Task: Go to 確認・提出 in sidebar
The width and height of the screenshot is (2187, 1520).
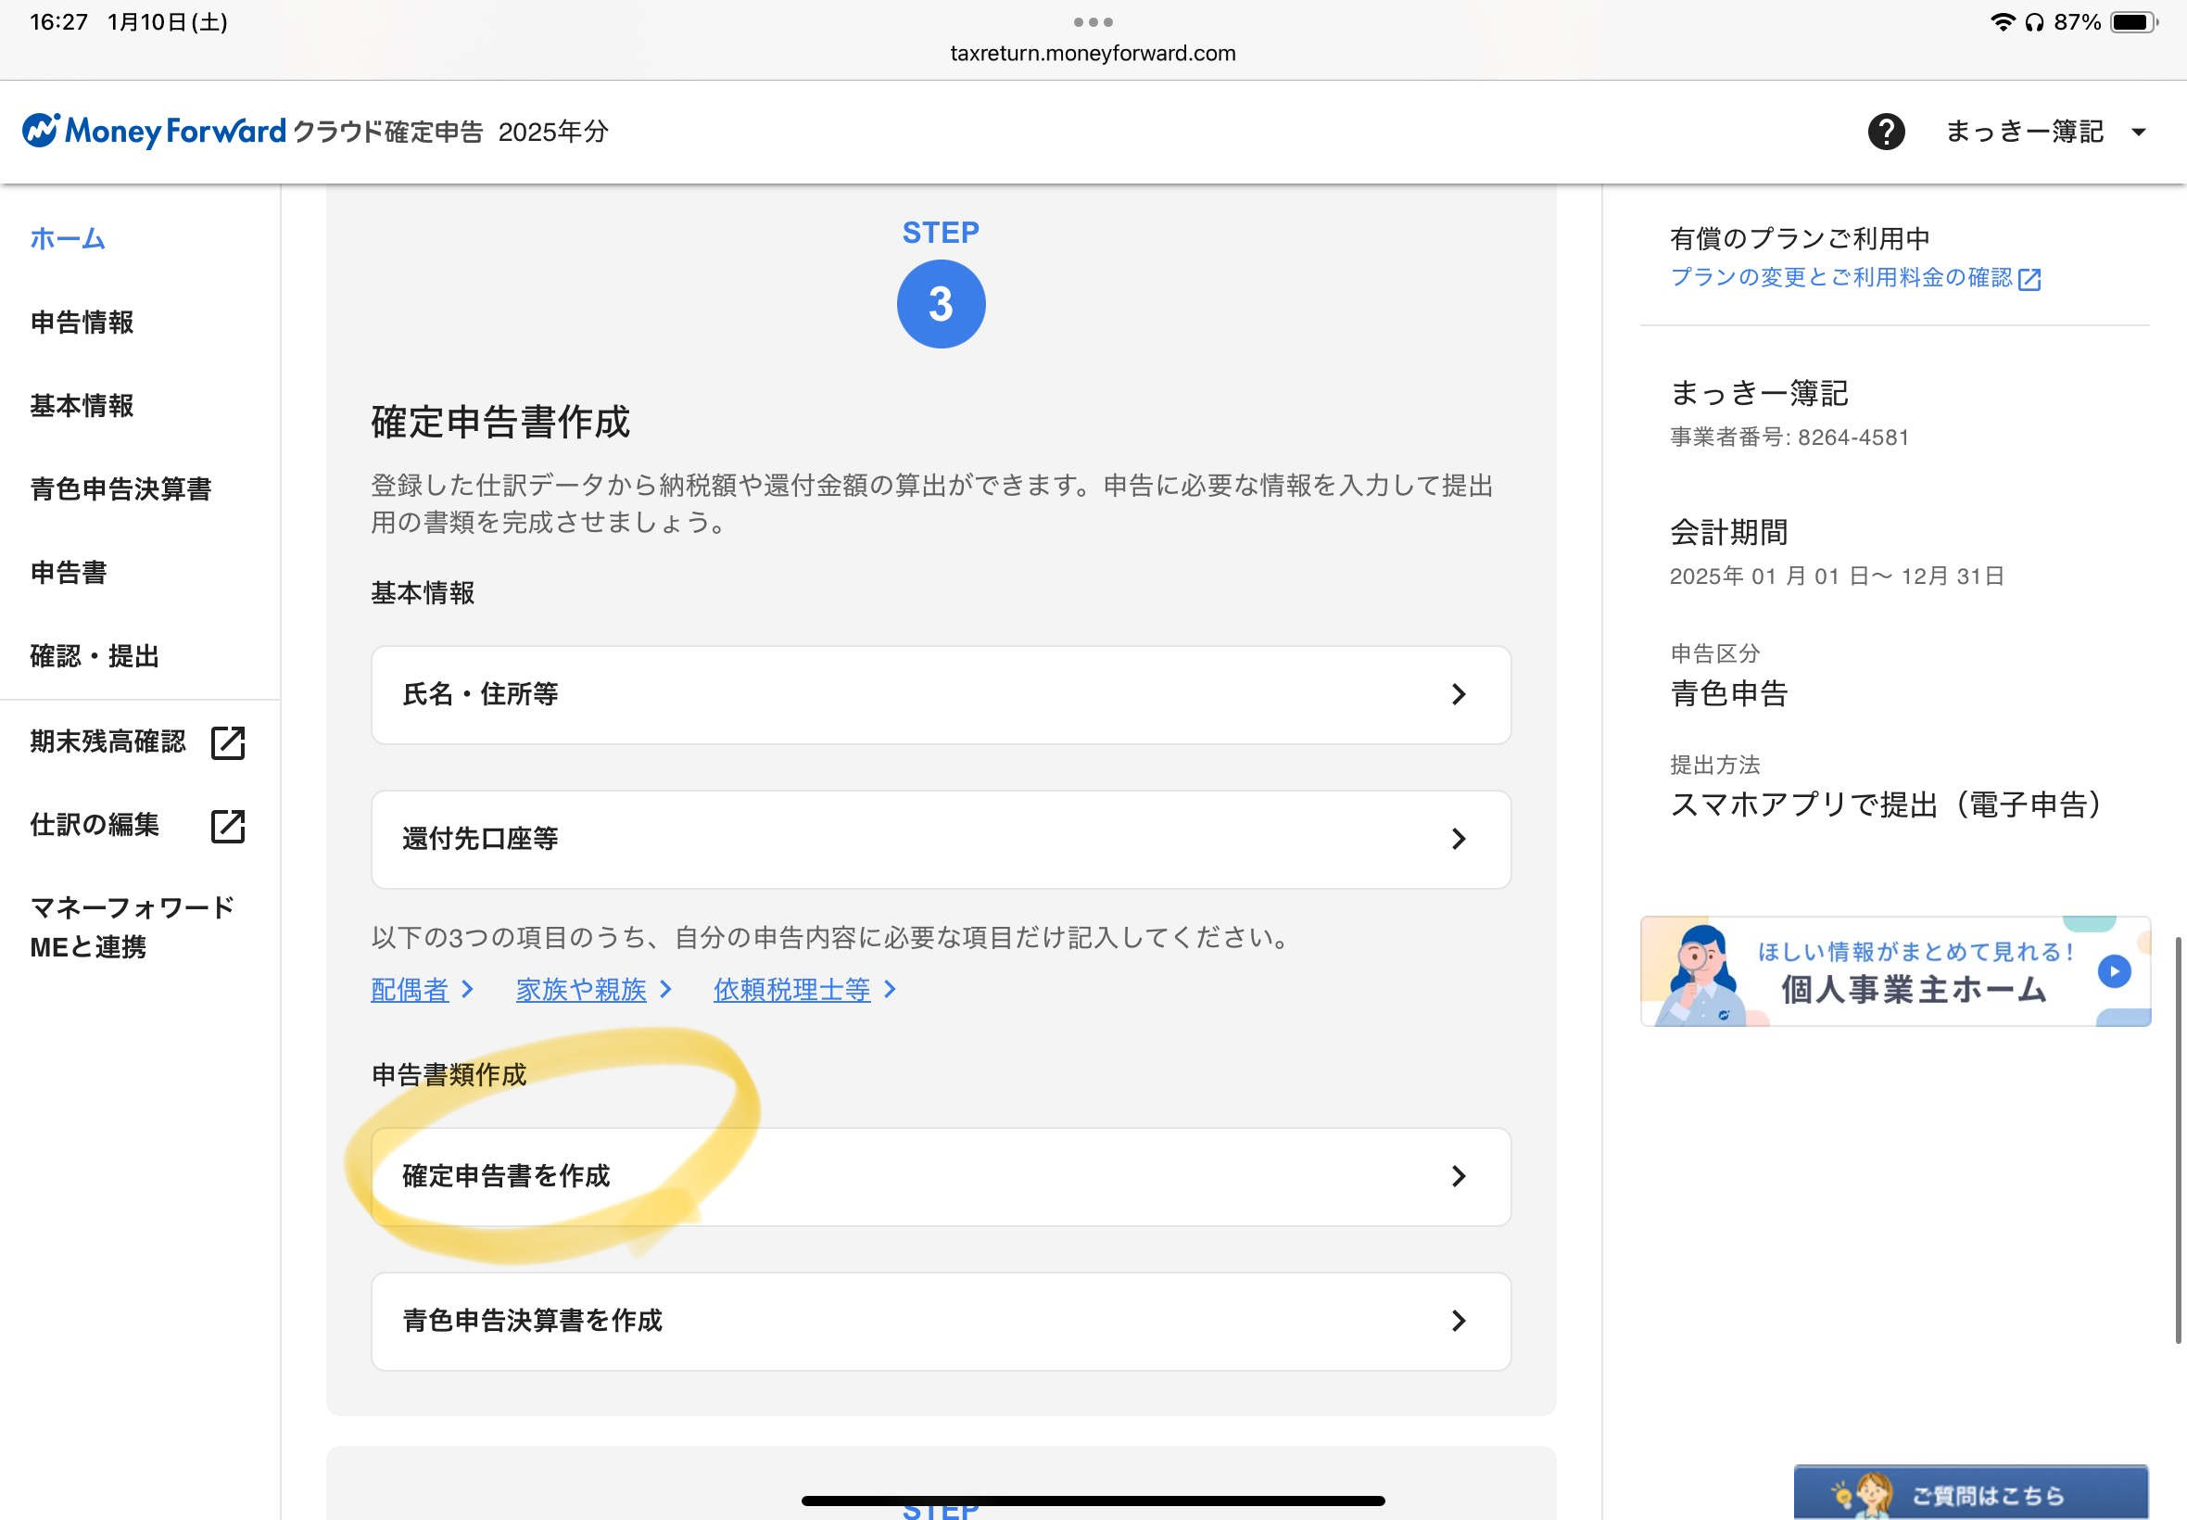Action: coord(95,656)
